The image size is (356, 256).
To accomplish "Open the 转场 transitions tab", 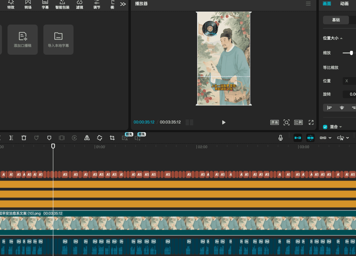I will point(28,5).
